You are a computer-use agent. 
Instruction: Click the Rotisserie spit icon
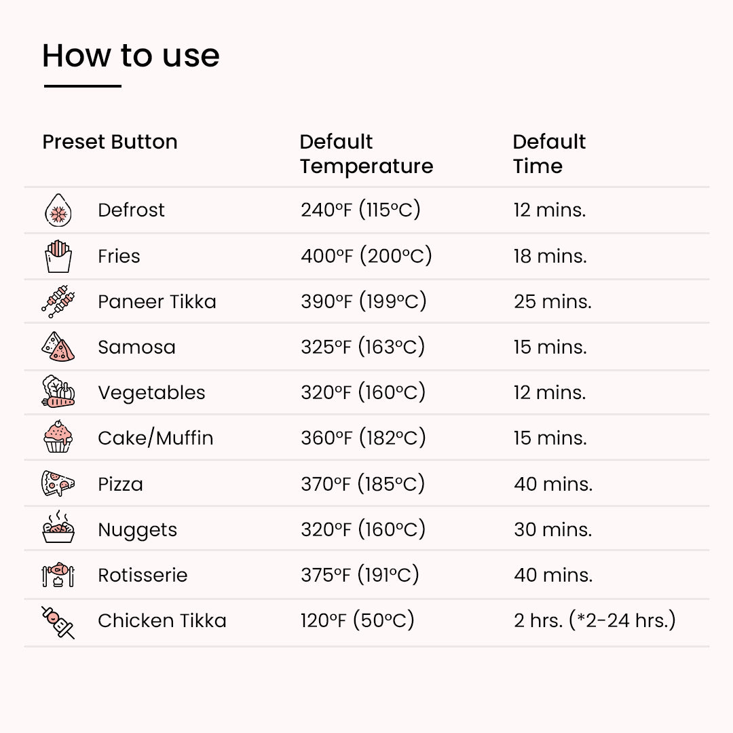click(58, 575)
